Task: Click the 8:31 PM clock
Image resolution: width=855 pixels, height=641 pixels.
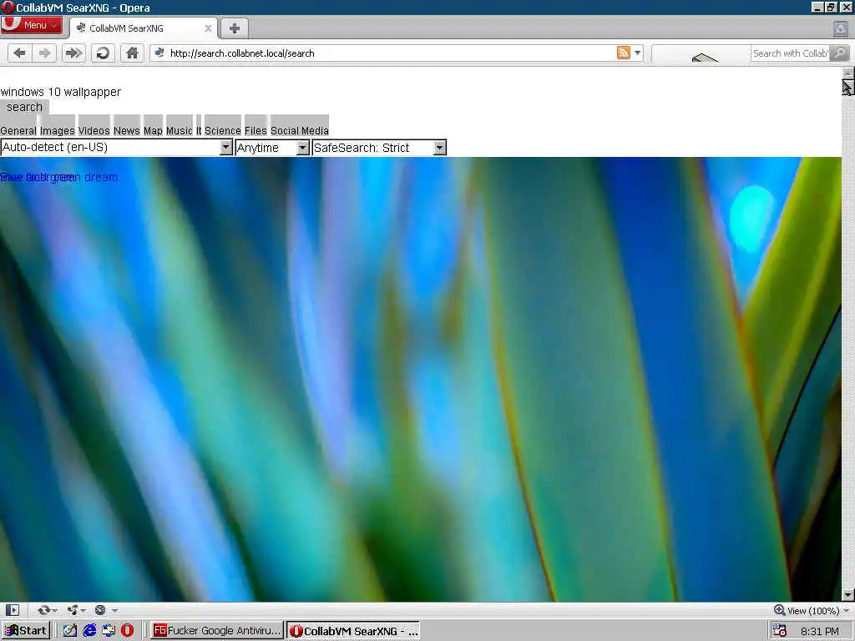Action: [820, 631]
